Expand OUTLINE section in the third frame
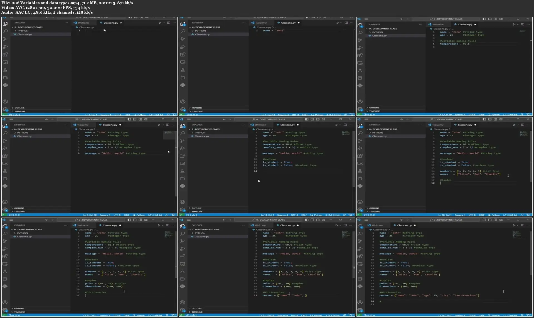The height and width of the screenshot is (318, 534). tap(374, 108)
